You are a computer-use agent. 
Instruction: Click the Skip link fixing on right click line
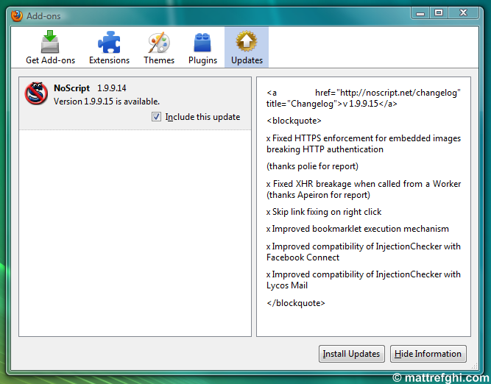point(324,212)
